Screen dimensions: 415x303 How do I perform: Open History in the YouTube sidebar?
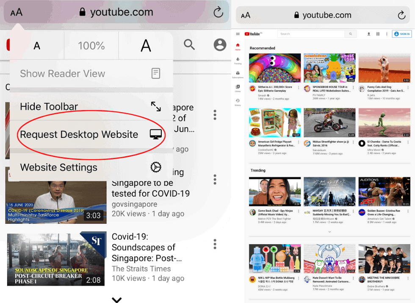click(x=238, y=101)
